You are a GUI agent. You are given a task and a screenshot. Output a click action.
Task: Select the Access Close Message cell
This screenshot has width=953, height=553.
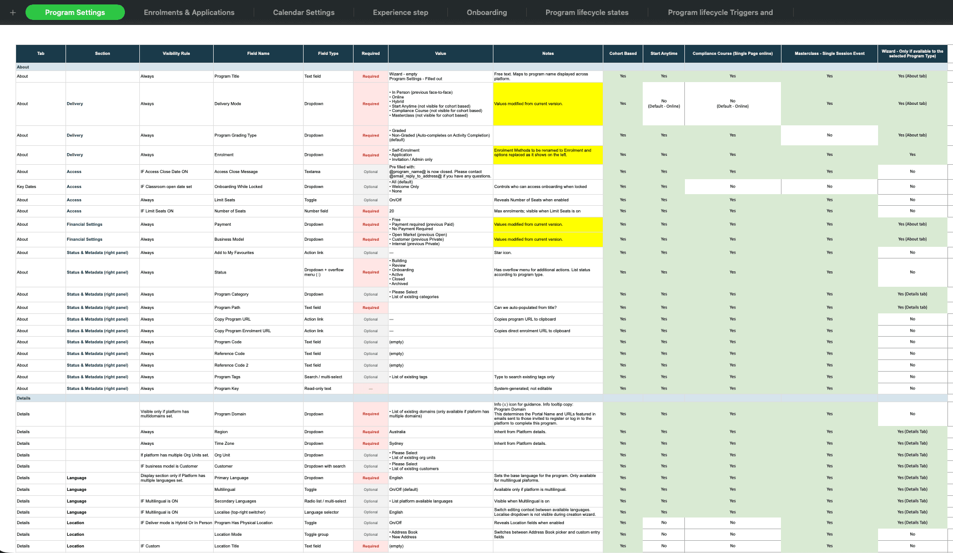(x=258, y=172)
